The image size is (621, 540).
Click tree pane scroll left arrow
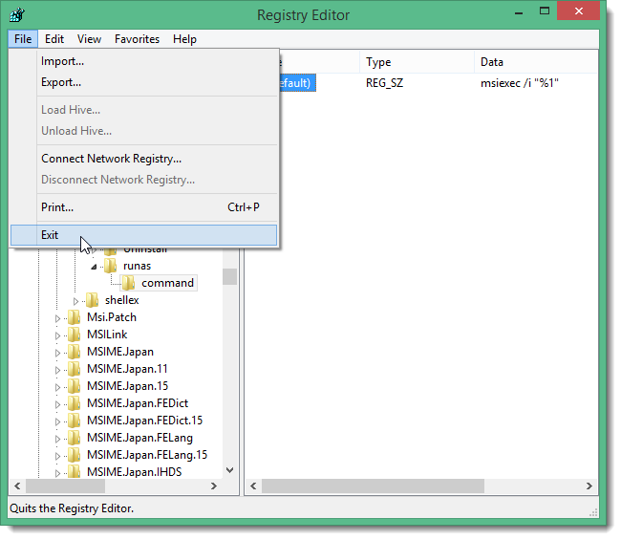pyautogui.click(x=17, y=486)
